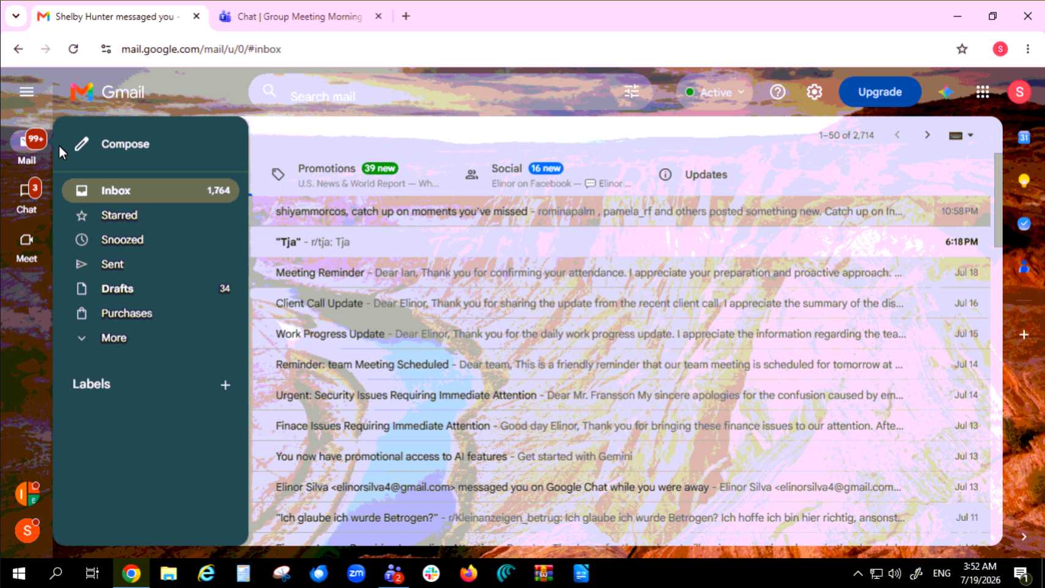The height and width of the screenshot is (588, 1045).
Task: Open Google Calendar side panel
Action: tap(1024, 138)
